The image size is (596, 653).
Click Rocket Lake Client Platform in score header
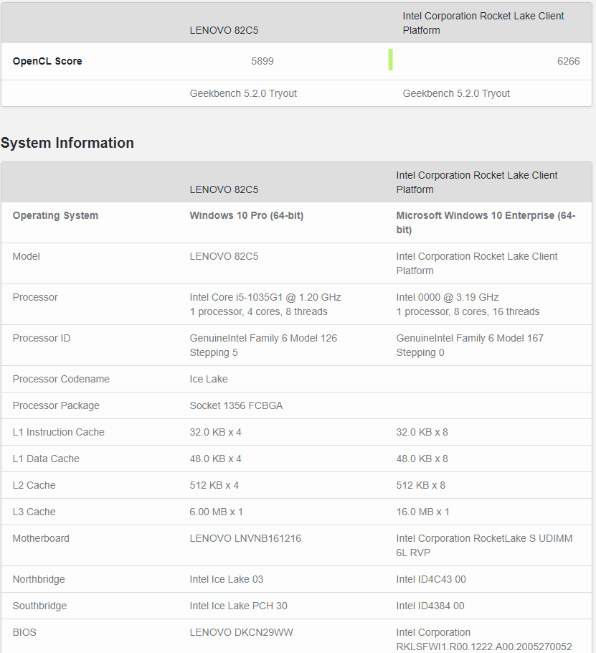tap(483, 23)
